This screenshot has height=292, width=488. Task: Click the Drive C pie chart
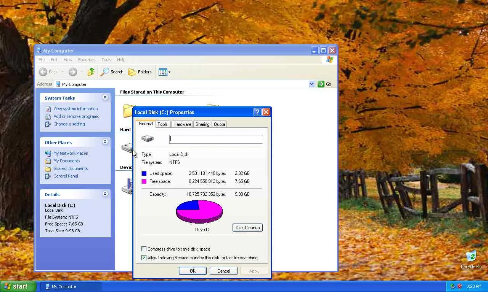click(199, 211)
